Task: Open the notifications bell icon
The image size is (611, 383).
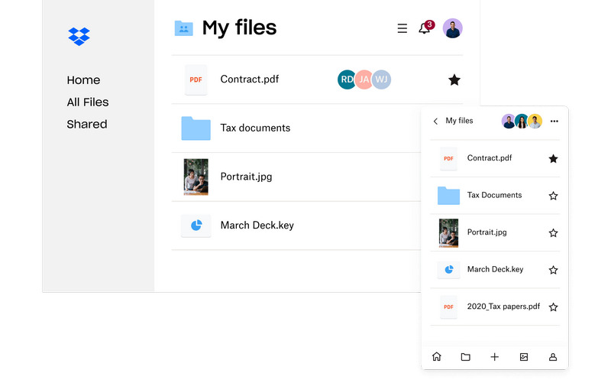Action: point(425,28)
